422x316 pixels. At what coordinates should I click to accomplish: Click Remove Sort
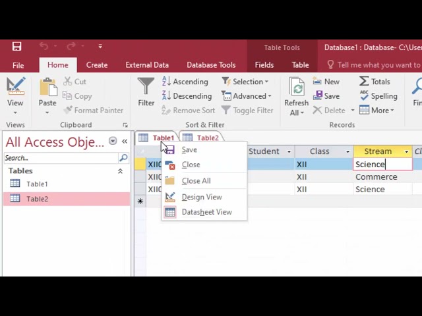point(189,110)
